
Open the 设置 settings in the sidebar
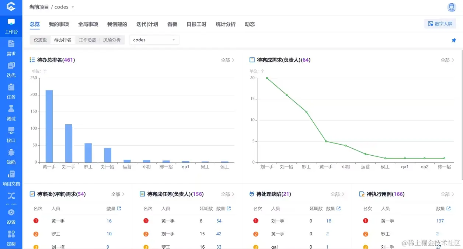[11, 217]
